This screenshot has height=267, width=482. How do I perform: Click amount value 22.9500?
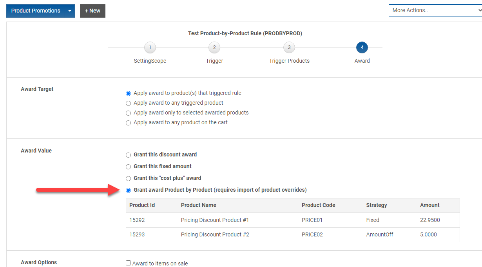click(x=430, y=220)
